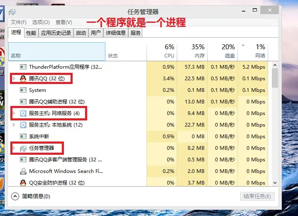
Task: Click the 13.0 MB memory value
Action: coord(194,102)
